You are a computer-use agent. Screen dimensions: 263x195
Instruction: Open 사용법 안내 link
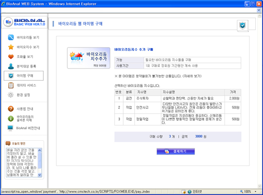25,109
